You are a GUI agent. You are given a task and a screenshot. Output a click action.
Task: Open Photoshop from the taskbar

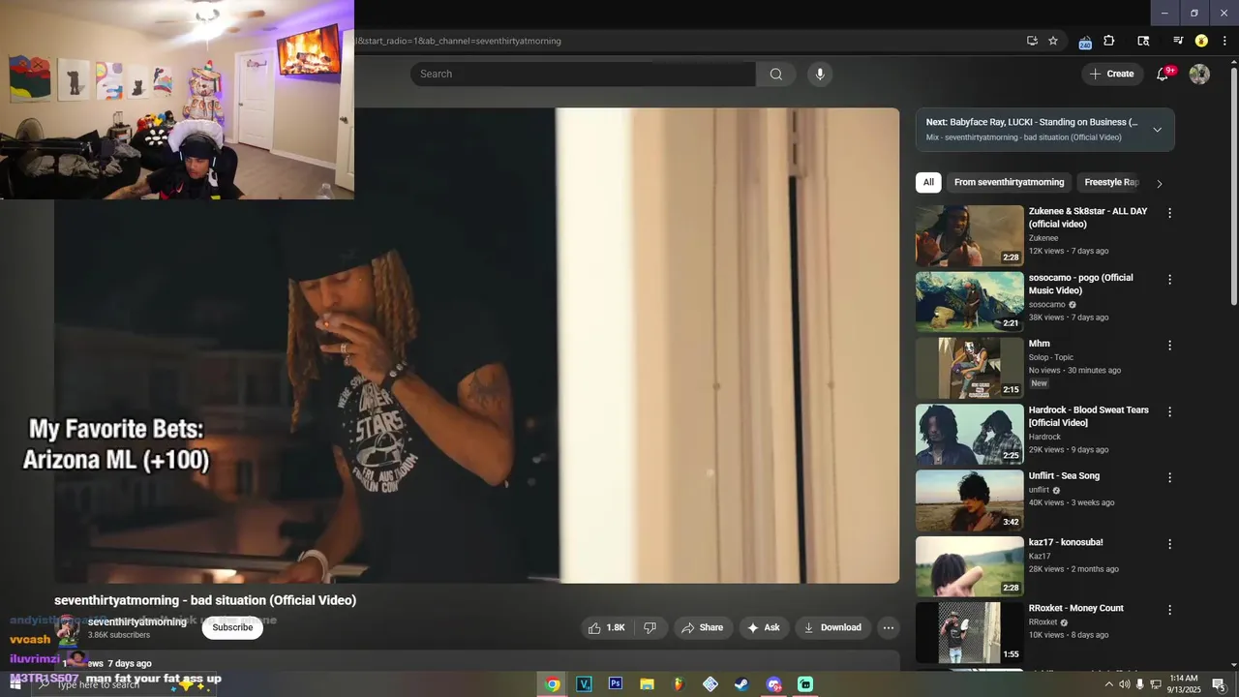click(x=615, y=684)
